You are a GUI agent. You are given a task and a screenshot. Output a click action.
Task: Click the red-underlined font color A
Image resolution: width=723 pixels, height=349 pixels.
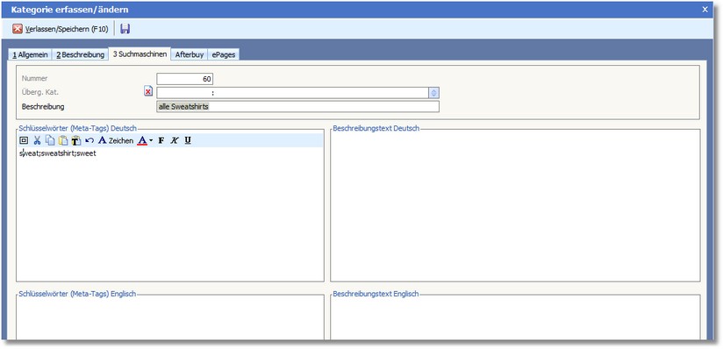pyautogui.click(x=142, y=140)
